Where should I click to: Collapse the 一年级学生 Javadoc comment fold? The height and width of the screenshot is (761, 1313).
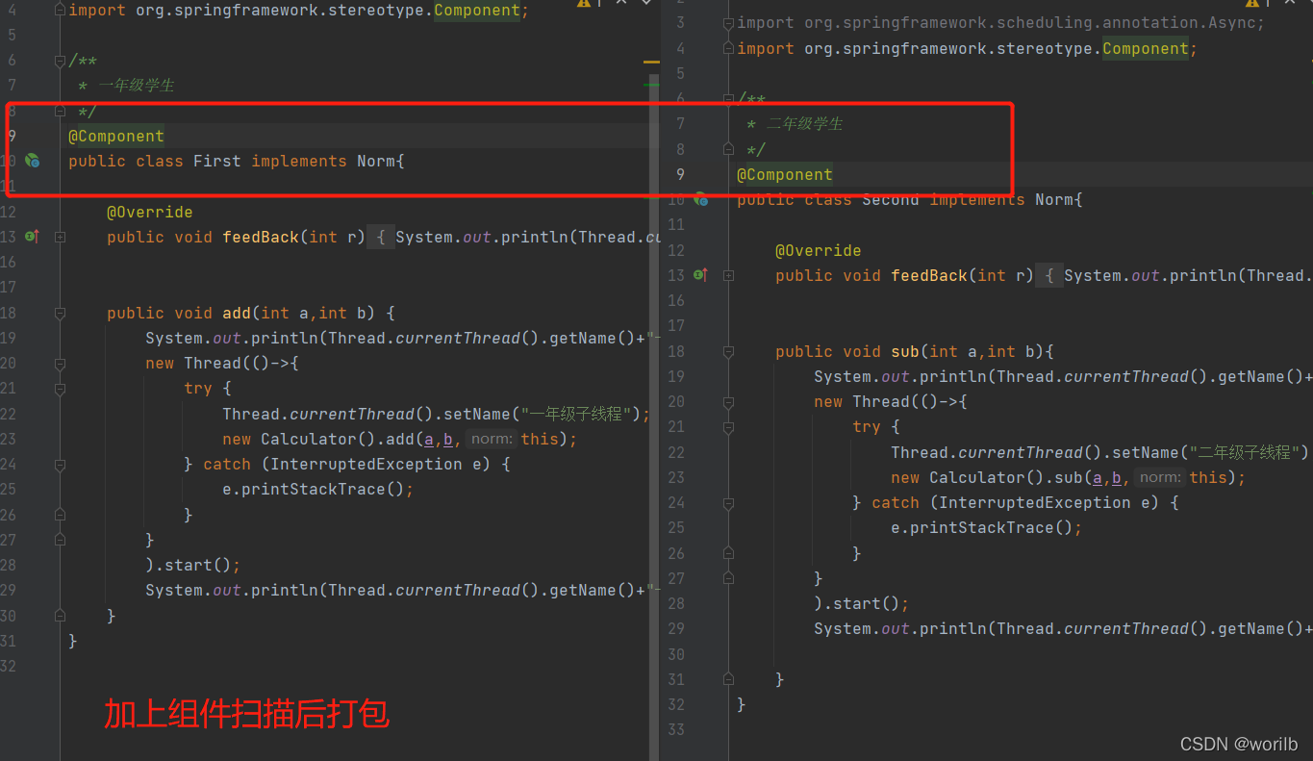pyautogui.click(x=60, y=61)
